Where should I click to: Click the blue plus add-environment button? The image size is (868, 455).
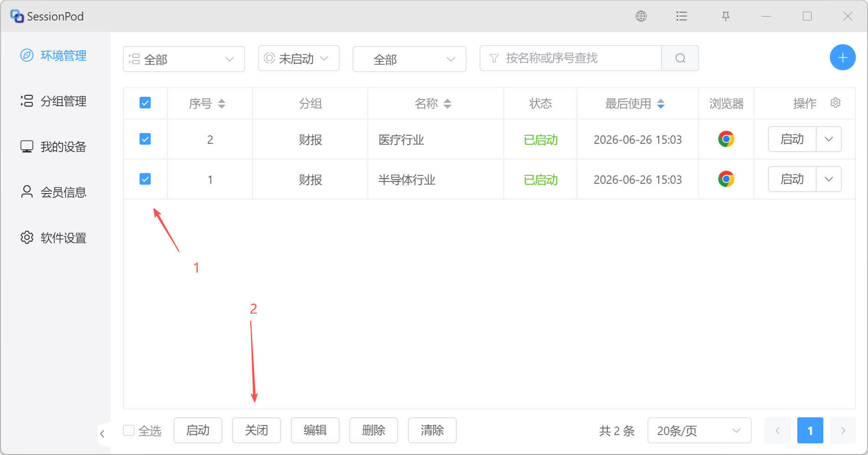pos(842,58)
